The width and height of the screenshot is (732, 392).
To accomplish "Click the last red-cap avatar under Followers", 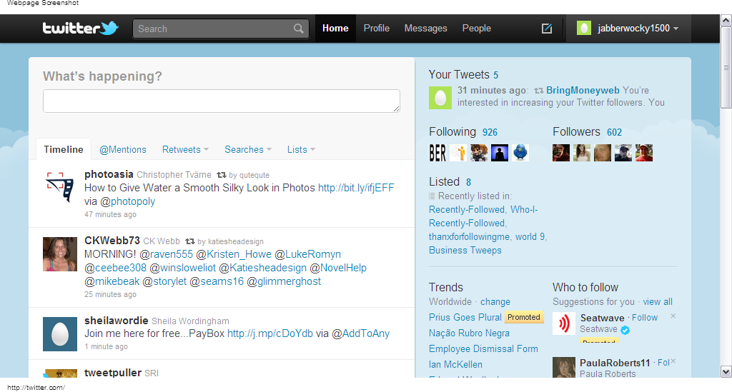I will click(x=644, y=153).
